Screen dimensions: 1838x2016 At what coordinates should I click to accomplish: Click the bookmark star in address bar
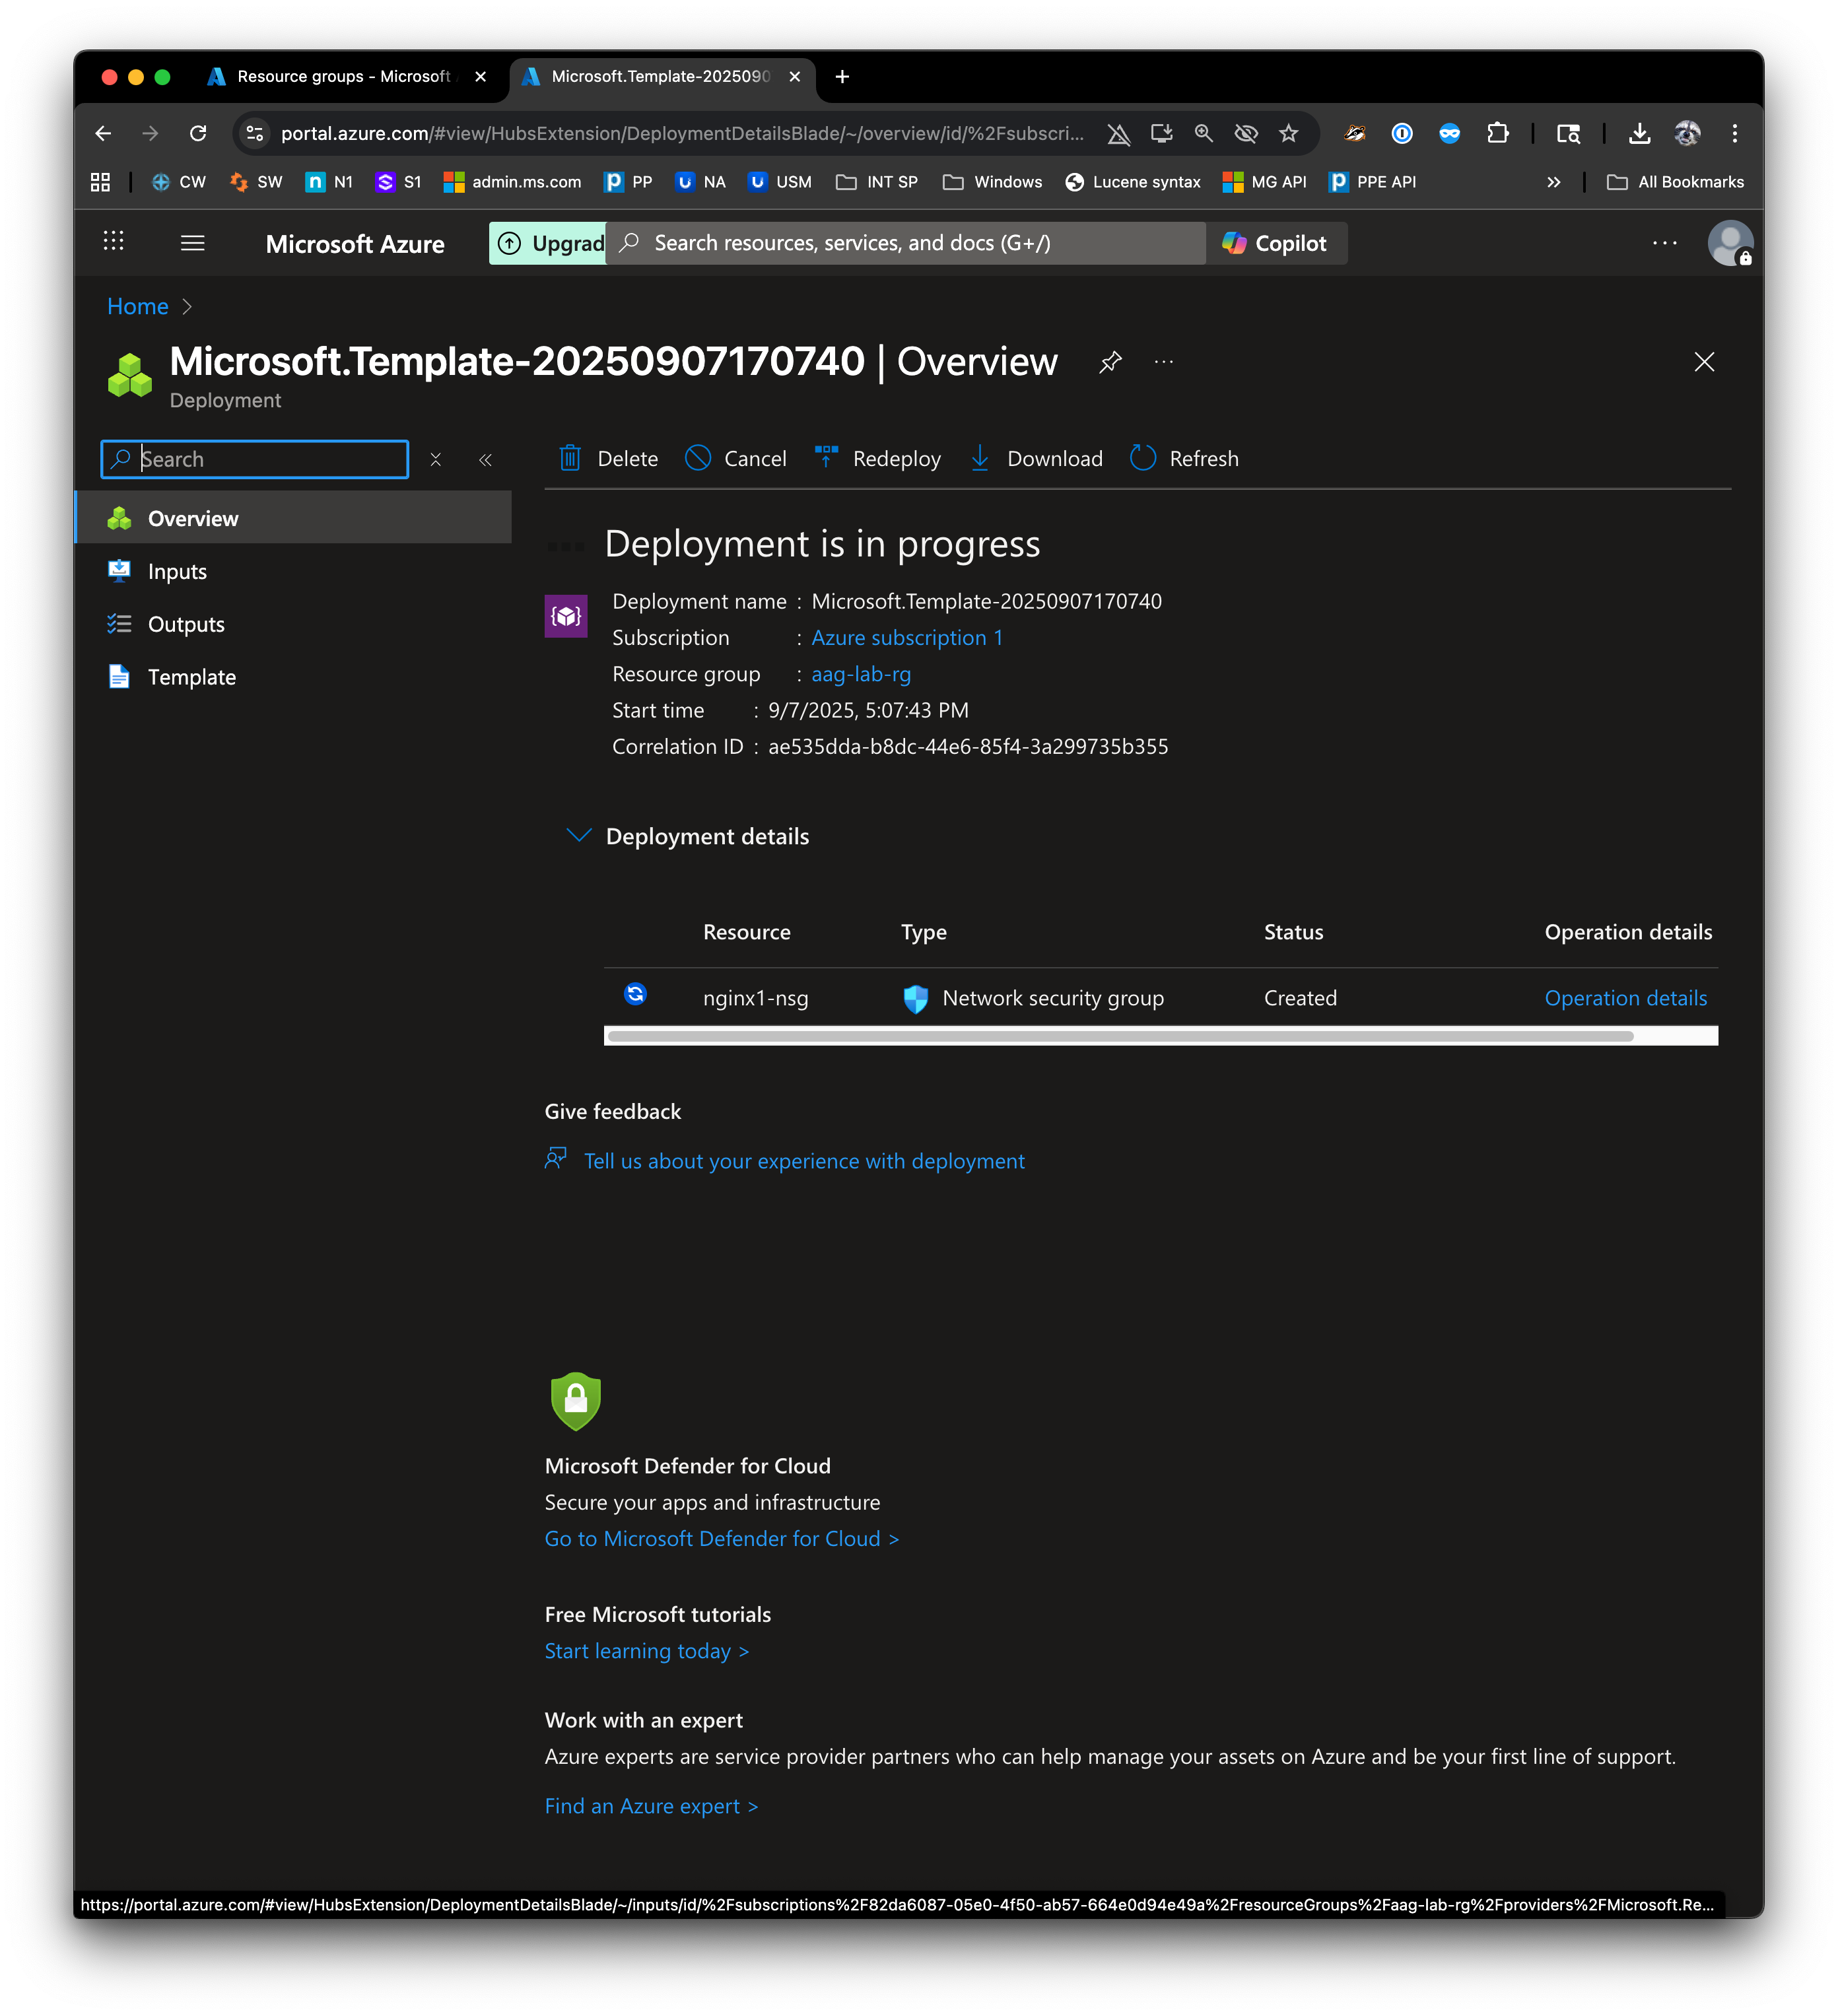[1289, 134]
